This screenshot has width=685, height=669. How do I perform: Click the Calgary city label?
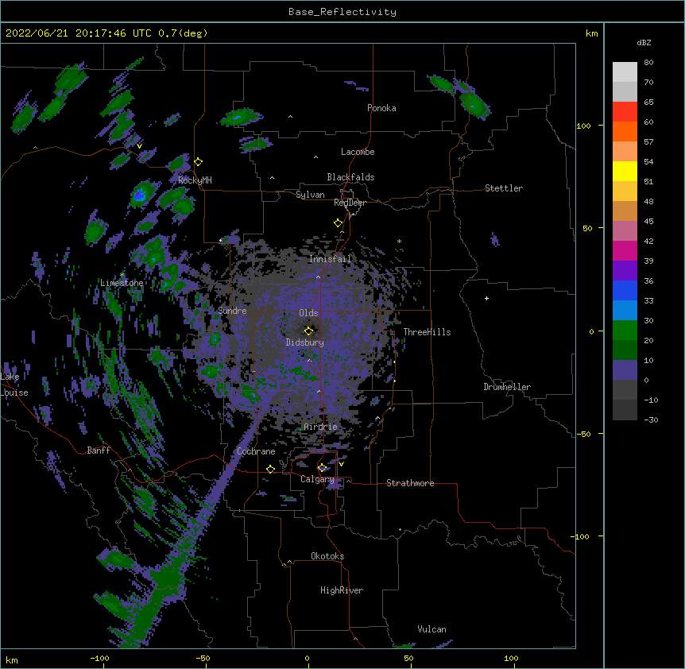click(x=317, y=479)
